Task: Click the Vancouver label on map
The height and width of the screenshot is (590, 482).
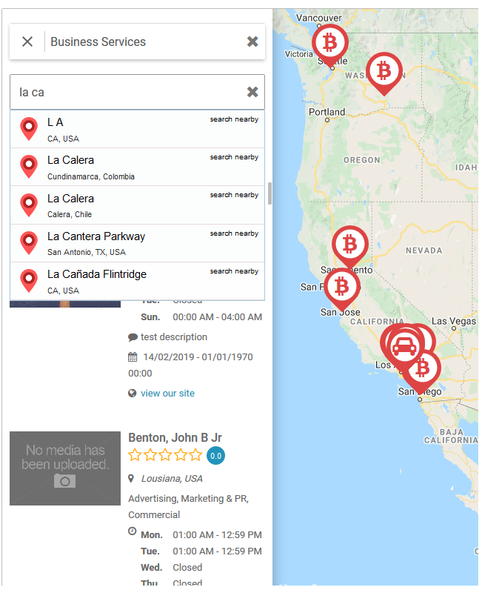Action: (318, 18)
